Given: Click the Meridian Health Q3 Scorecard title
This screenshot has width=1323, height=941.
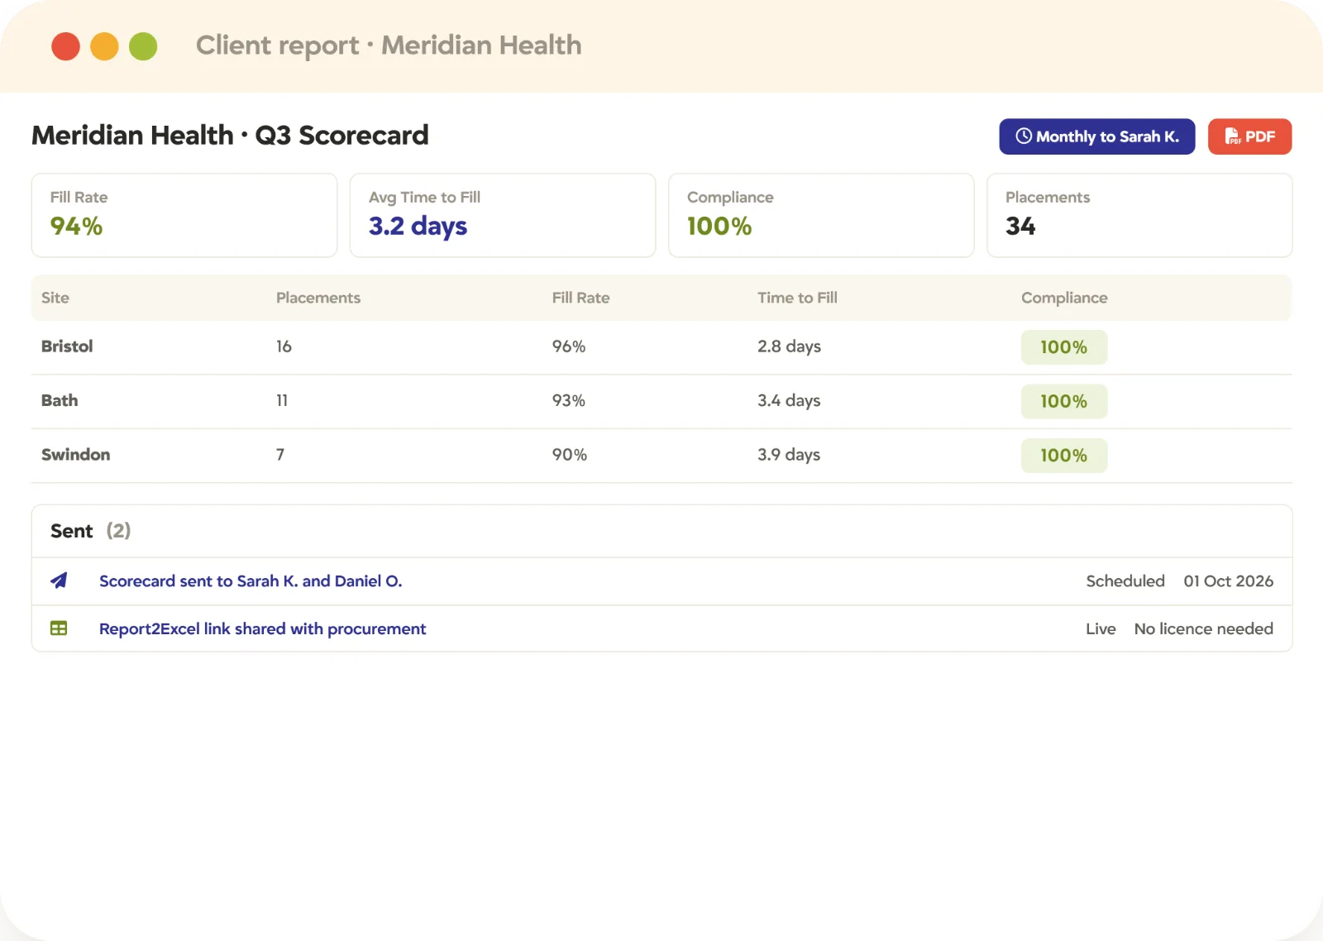Looking at the screenshot, I should 230,135.
